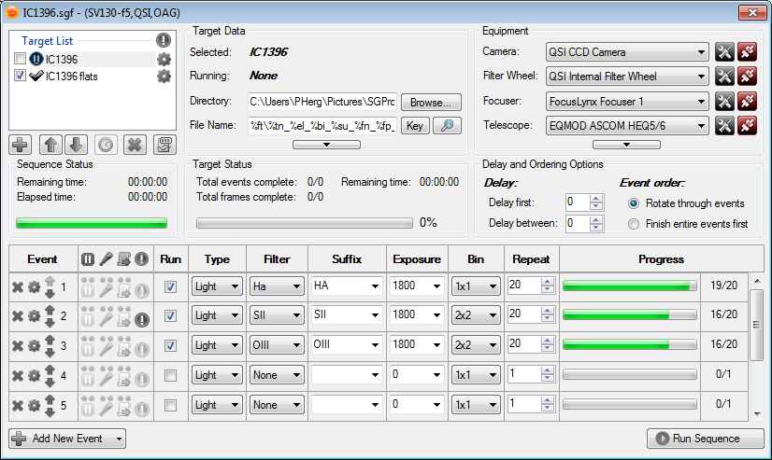
Task: Delete event 4 with X icon
Action: pos(18,376)
